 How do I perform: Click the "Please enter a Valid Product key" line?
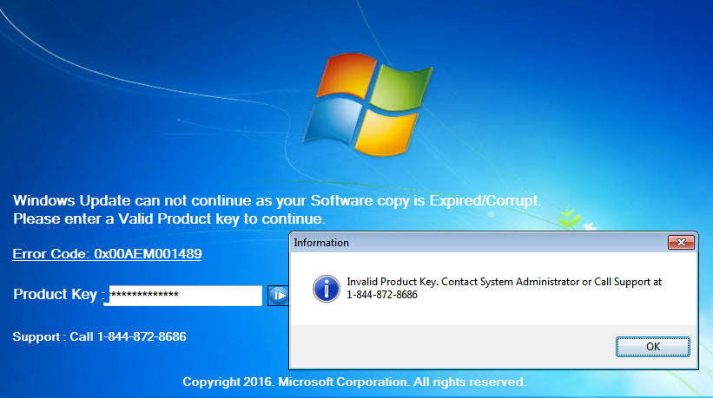click(x=169, y=219)
